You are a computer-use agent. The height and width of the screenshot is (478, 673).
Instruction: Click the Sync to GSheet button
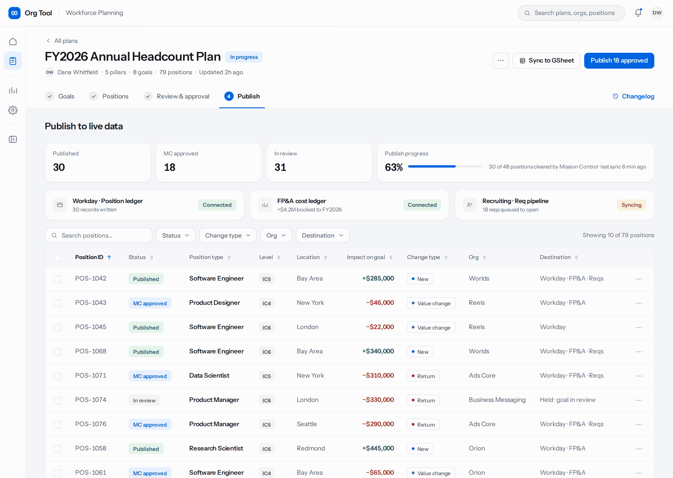(546, 61)
